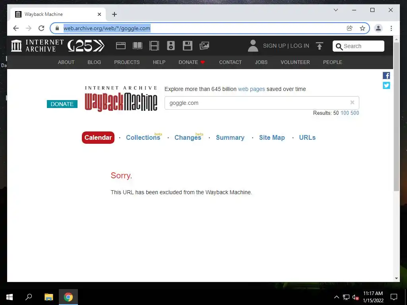
Task: Switch to the Changes tab
Action: [188, 137]
